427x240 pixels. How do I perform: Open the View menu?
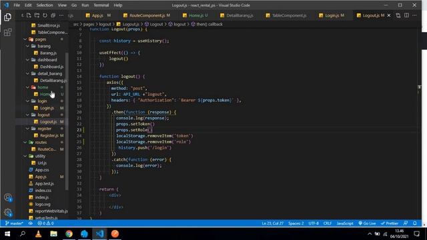click(62, 5)
